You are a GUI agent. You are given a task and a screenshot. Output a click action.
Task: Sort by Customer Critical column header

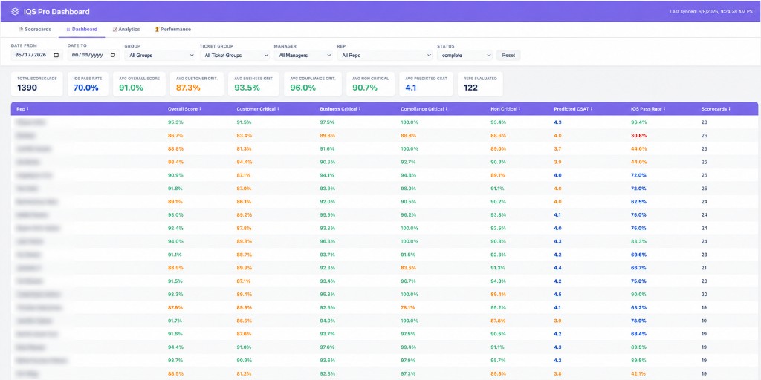pyautogui.click(x=258, y=108)
